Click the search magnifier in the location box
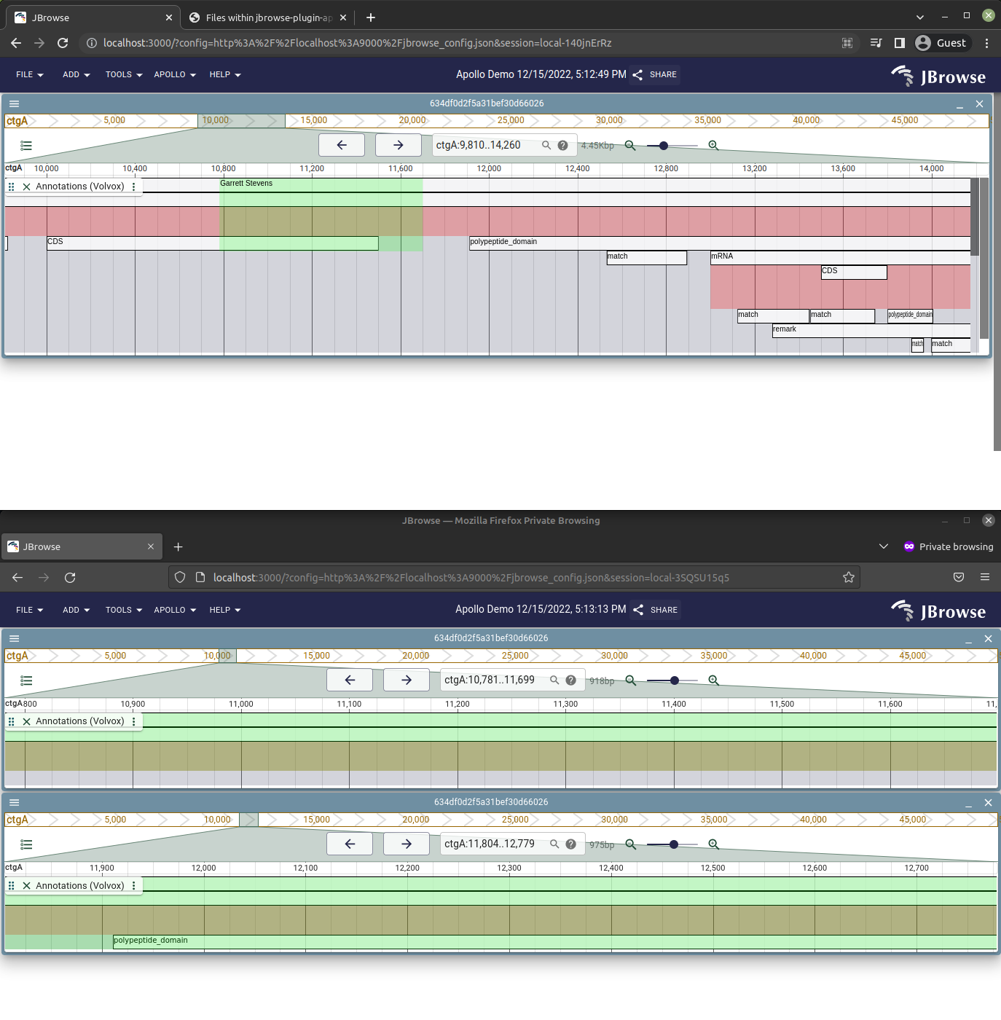Viewport: 1001px width, 1020px height. point(546,145)
